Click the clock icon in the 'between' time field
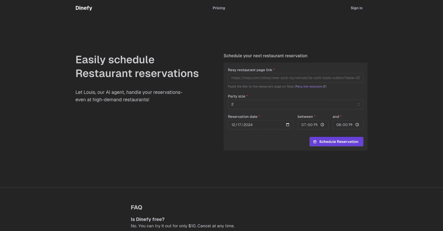 coord(322,124)
